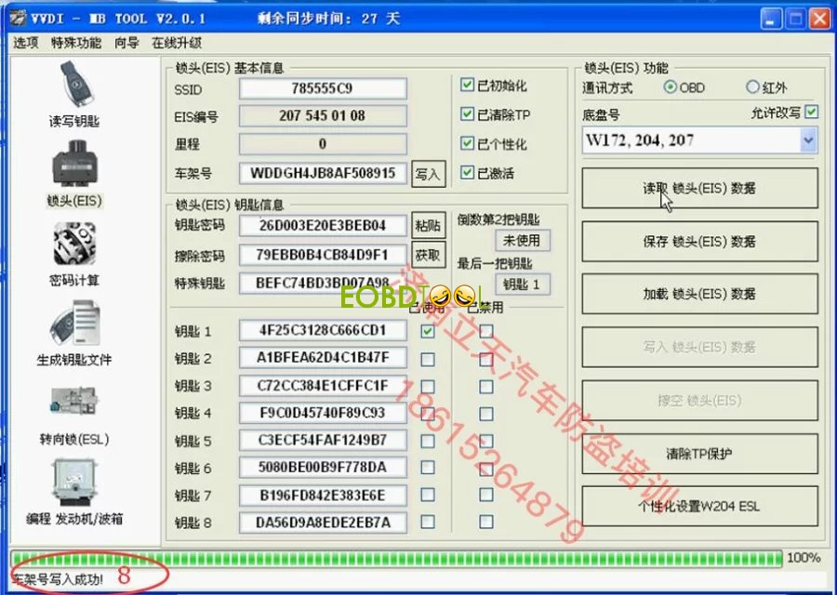Open the 密码计算 password calculation icon
The image size is (837, 595).
[74, 244]
